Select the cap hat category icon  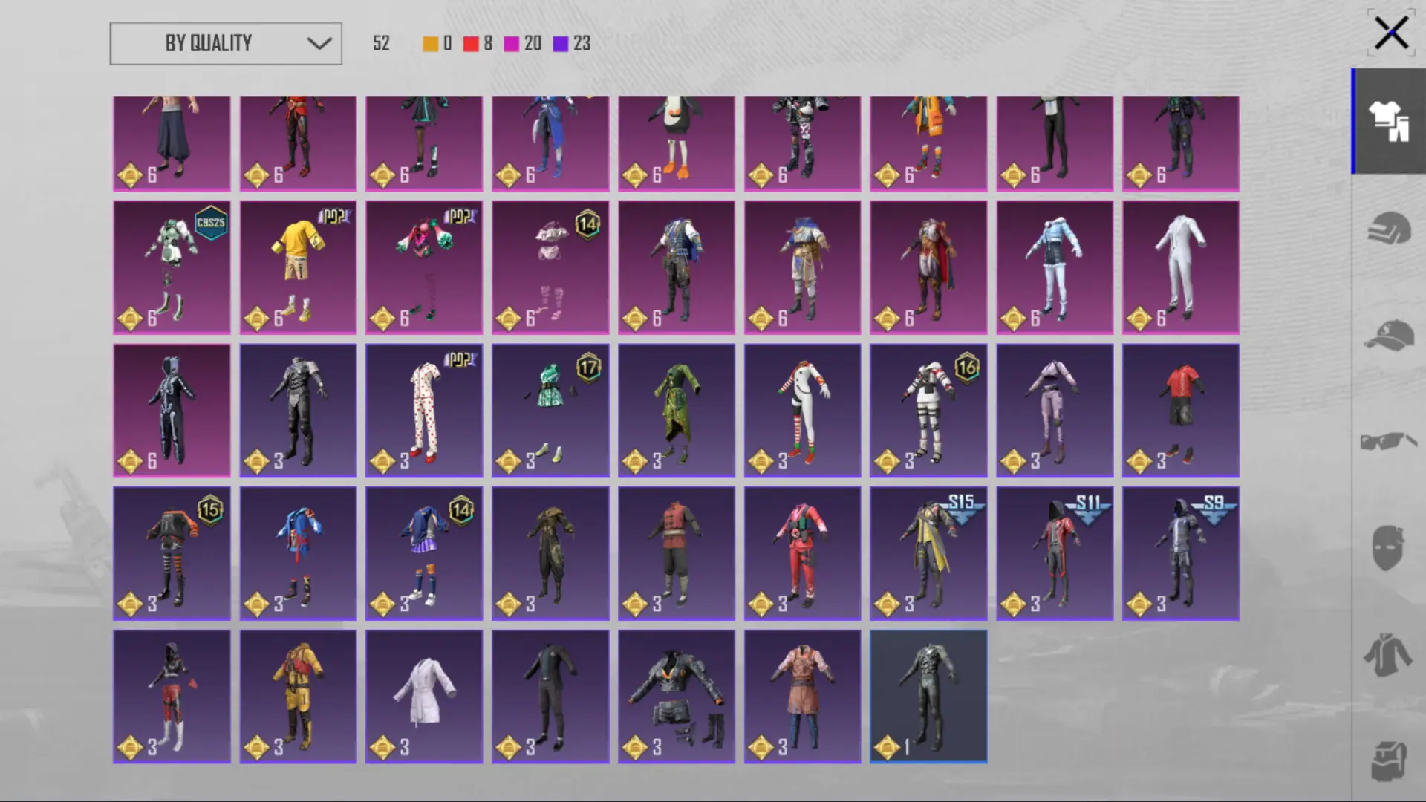[x=1389, y=335]
